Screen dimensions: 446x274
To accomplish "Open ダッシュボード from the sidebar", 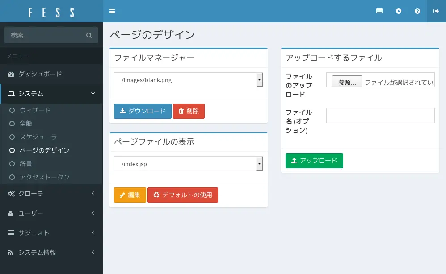I will click(x=40, y=74).
